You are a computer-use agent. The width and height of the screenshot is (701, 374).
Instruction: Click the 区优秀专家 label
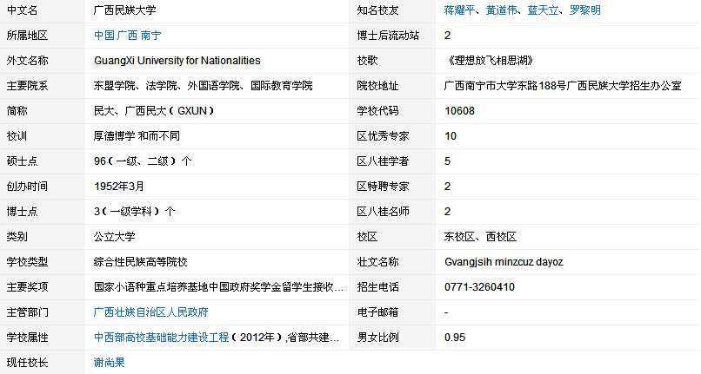[x=383, y=135]
